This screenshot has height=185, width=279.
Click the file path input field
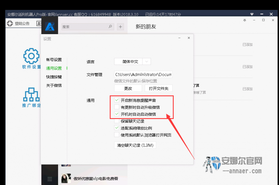tap(143, 74)
